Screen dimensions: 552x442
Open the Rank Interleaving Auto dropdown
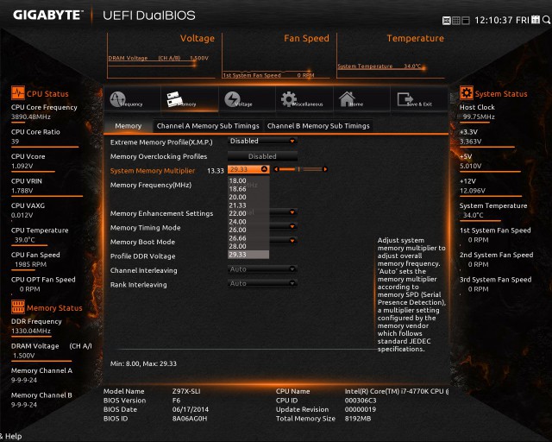[x=262, y=283]
